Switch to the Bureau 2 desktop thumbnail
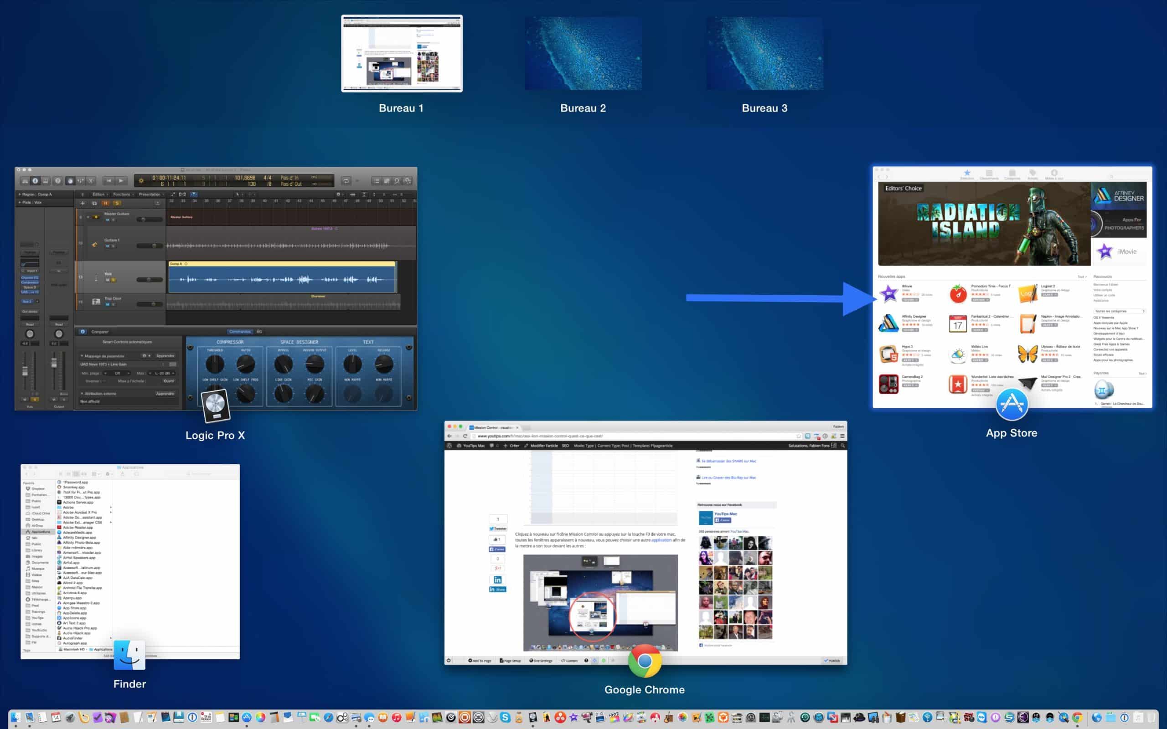Viewport: 1167px width, 729px height. click(x=583, y=53)
